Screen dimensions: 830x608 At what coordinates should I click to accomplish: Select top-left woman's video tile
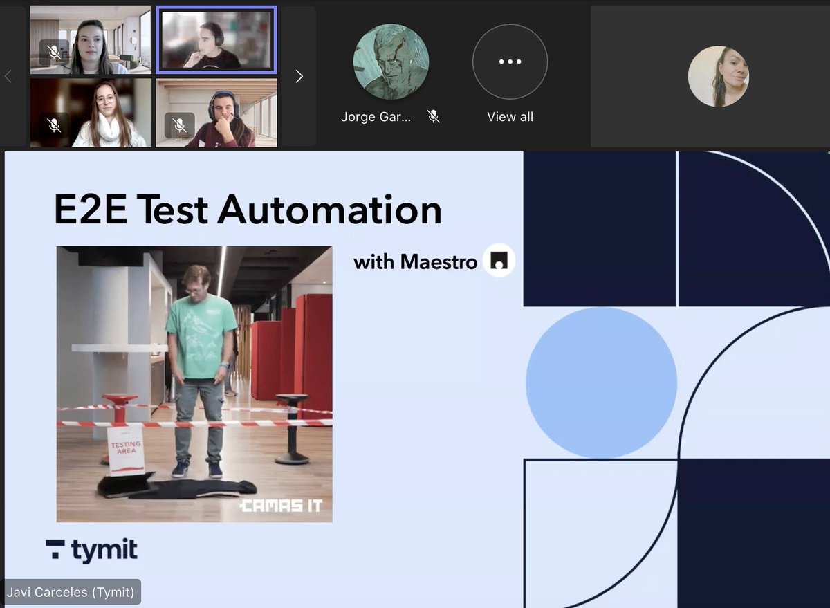point(91,39)
